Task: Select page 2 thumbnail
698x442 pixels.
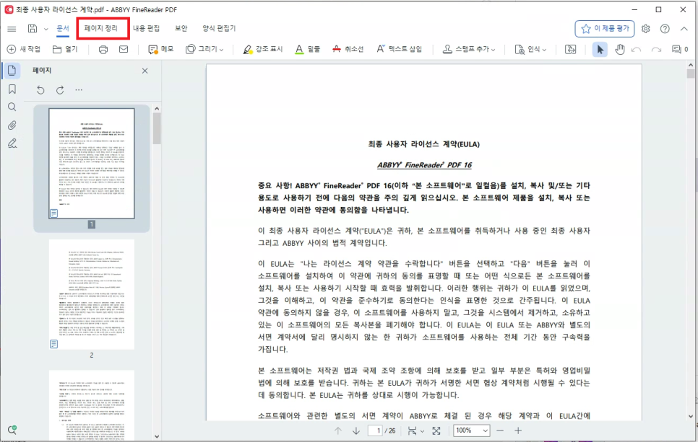Action: tap(92, 294)
